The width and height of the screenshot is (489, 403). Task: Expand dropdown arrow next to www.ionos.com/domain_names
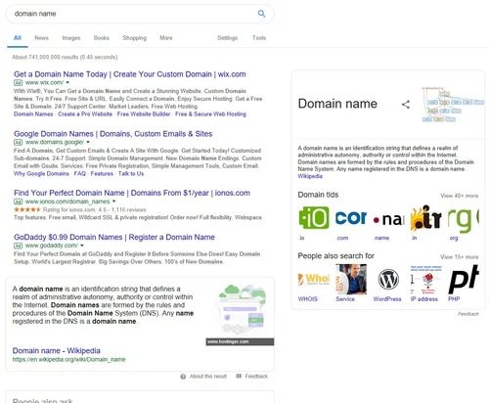coord(114,201)
